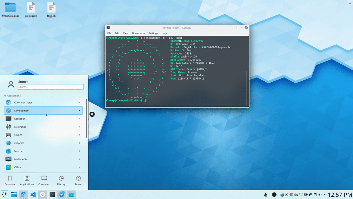353x199 pixels.
Task: Open Visual Studio Code from the taskbar
Action: (33, 195)
